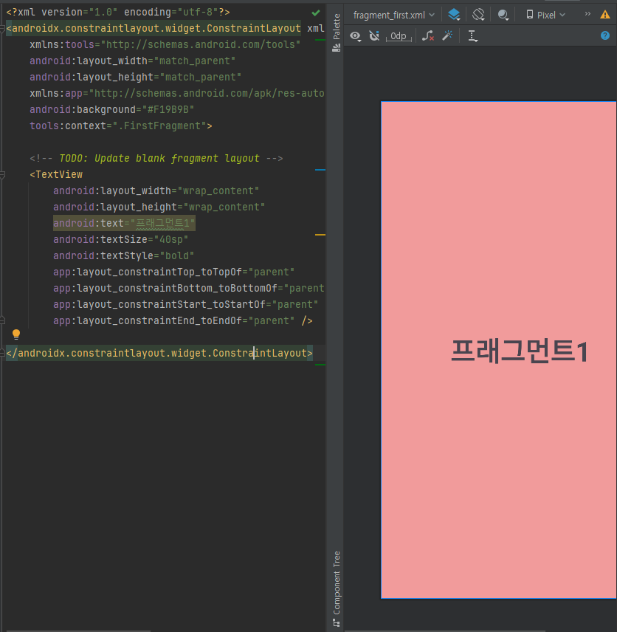Select the 프래그먼트1 TextView in preview

(x=520, y=351)
